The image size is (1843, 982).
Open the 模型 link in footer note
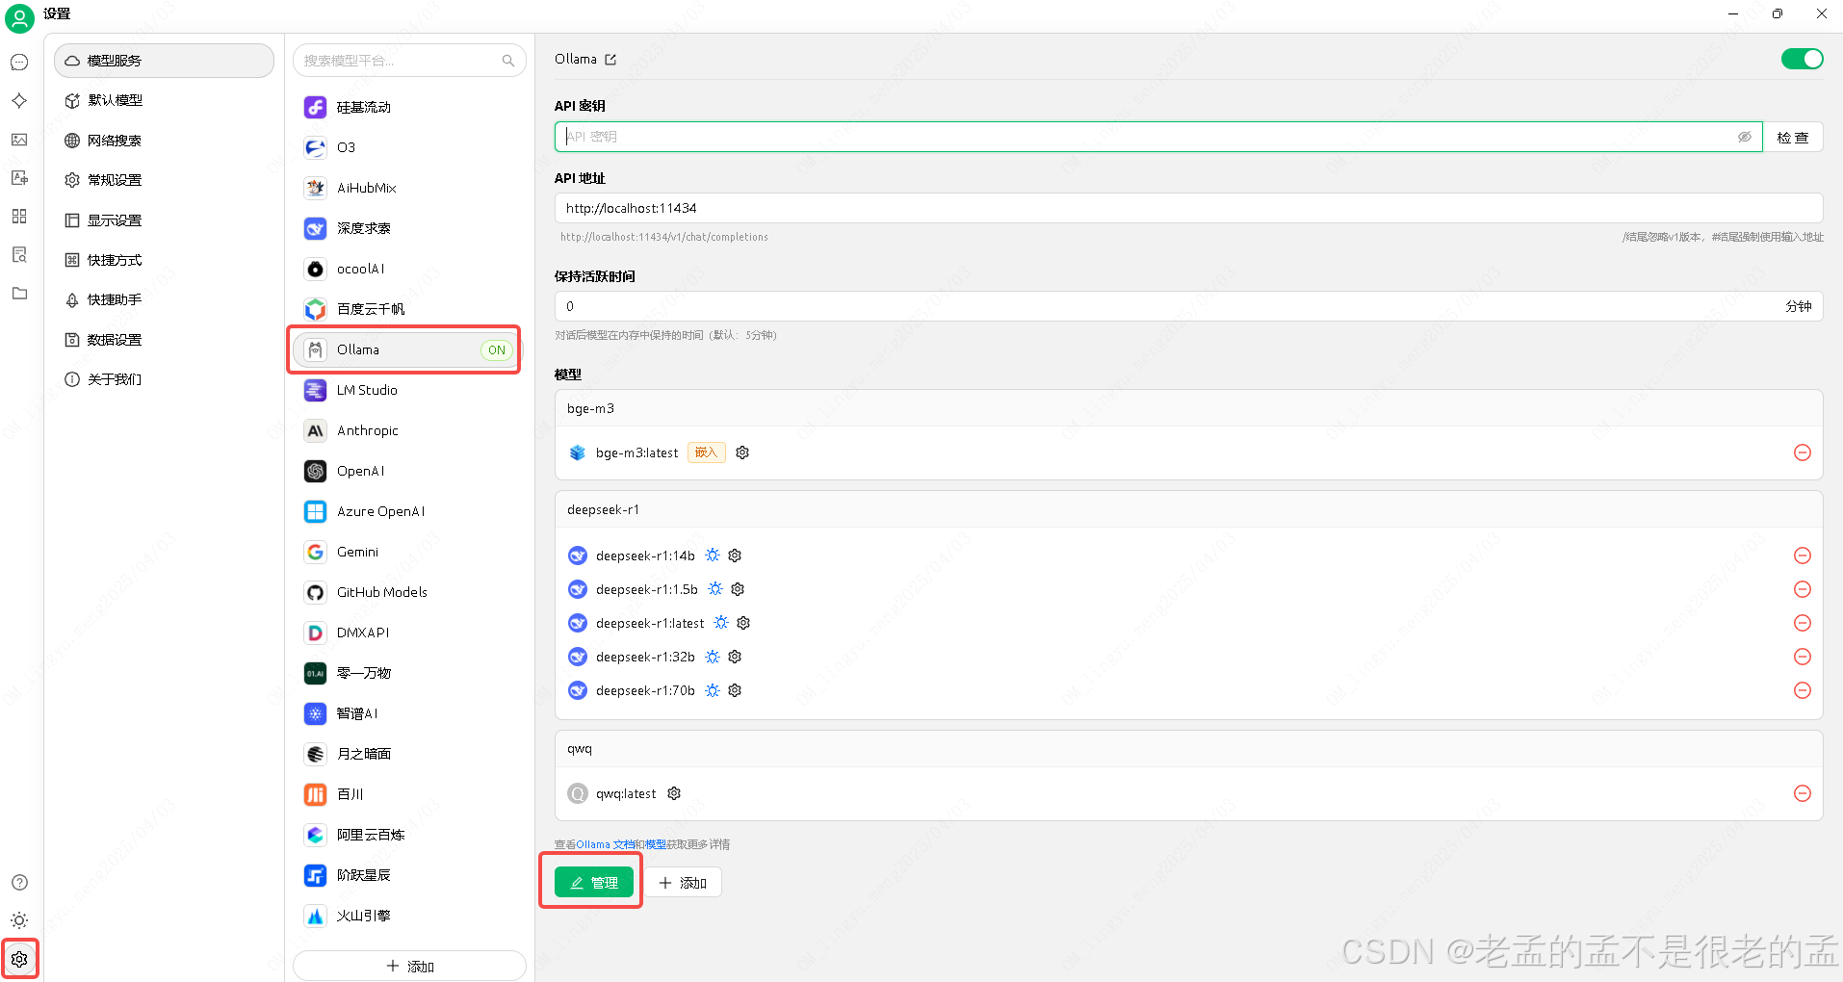pos(656,844)
